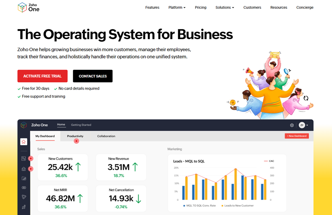Open the Settings gear in the dashboard header
This screenshot has width=332, height=215.
(x=292, y=125)
